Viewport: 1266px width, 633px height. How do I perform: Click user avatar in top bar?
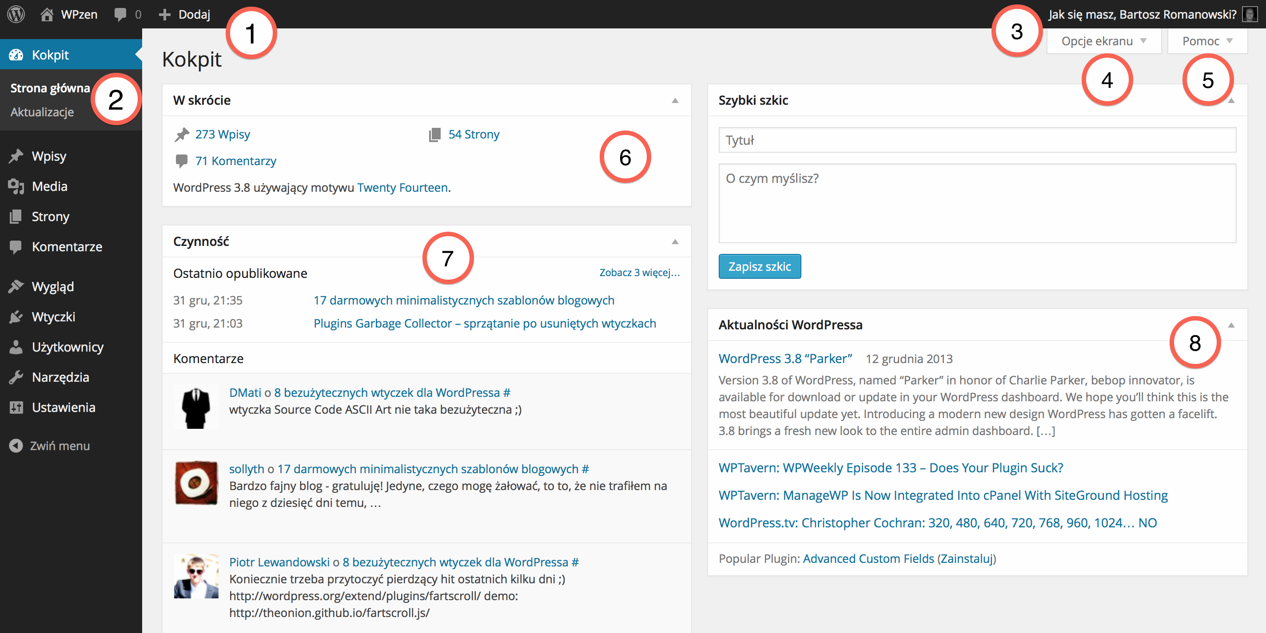1249,14
